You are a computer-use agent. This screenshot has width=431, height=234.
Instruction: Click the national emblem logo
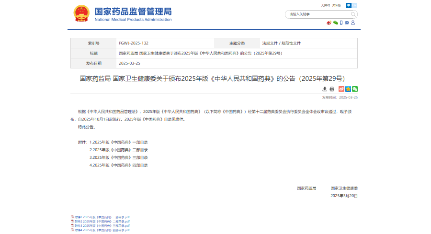(x=81, y=13)
